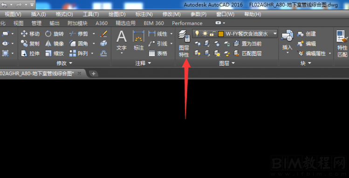The image size is (349, 178).
Task: Expand the W-FY layer dropdown list
Action: [275, 34]
